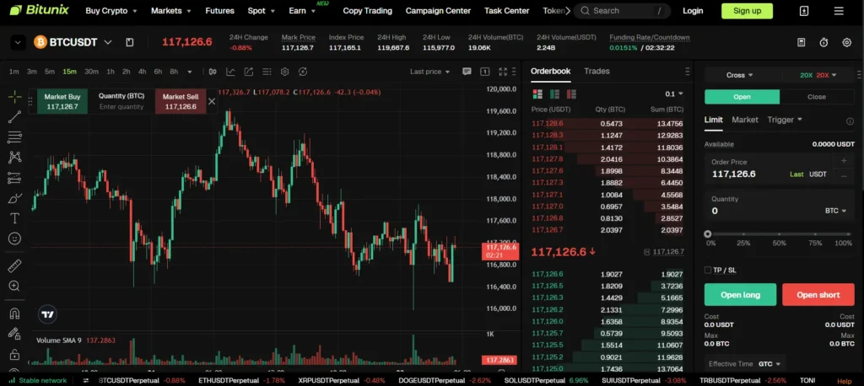Viewport: 864px width, 386px height.
Task: Select the 1m timeframe
Action: coord(13,72)
